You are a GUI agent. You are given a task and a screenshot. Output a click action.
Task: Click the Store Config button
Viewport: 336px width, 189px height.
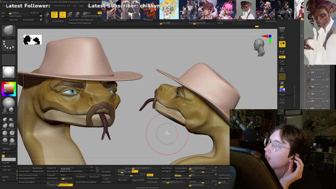click(x=224, y=178)
